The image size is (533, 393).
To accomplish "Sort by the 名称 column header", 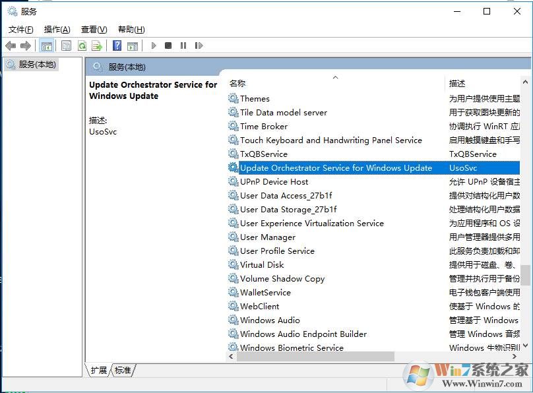I will pyautogui.click(x=237, y=83).
